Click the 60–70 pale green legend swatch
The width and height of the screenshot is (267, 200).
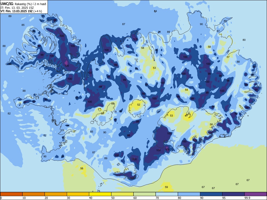144,194
